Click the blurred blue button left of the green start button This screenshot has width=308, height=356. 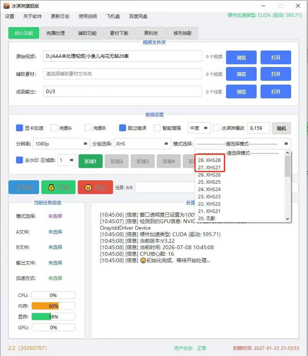point(24,187)
